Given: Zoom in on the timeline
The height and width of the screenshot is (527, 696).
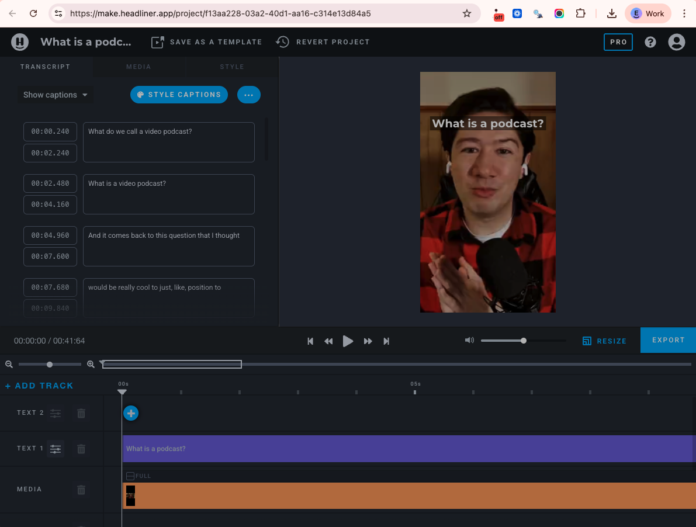Looking at the screenshot, I should 91,365.
